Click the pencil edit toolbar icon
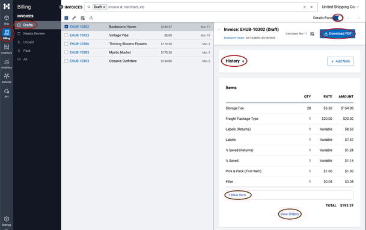 (x=74, y=18)
